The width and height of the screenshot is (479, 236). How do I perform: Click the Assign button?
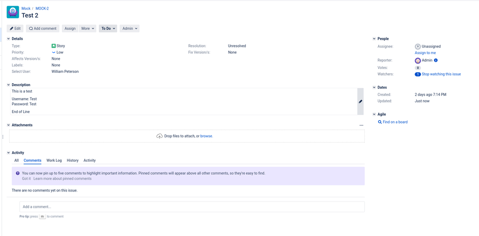point(70,29)
